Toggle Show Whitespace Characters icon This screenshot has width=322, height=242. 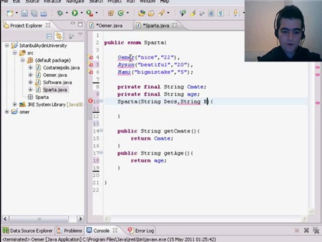click(221, 13)
